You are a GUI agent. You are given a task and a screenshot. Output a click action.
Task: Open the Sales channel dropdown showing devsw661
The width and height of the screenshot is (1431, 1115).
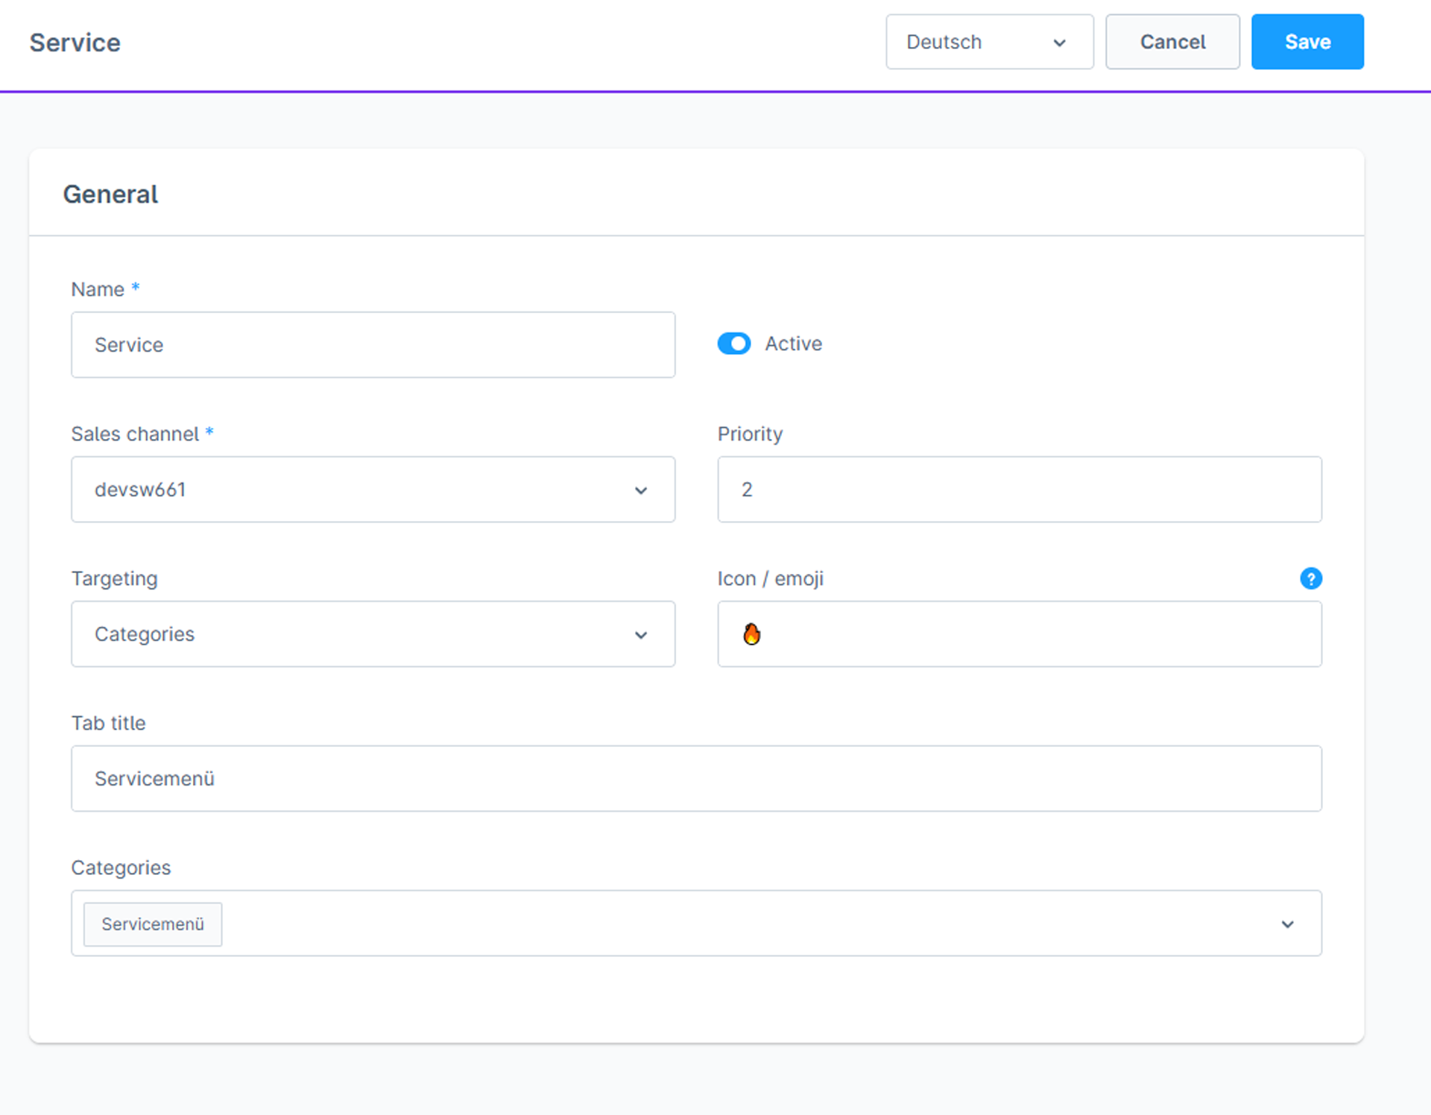[x=373, y=490]
